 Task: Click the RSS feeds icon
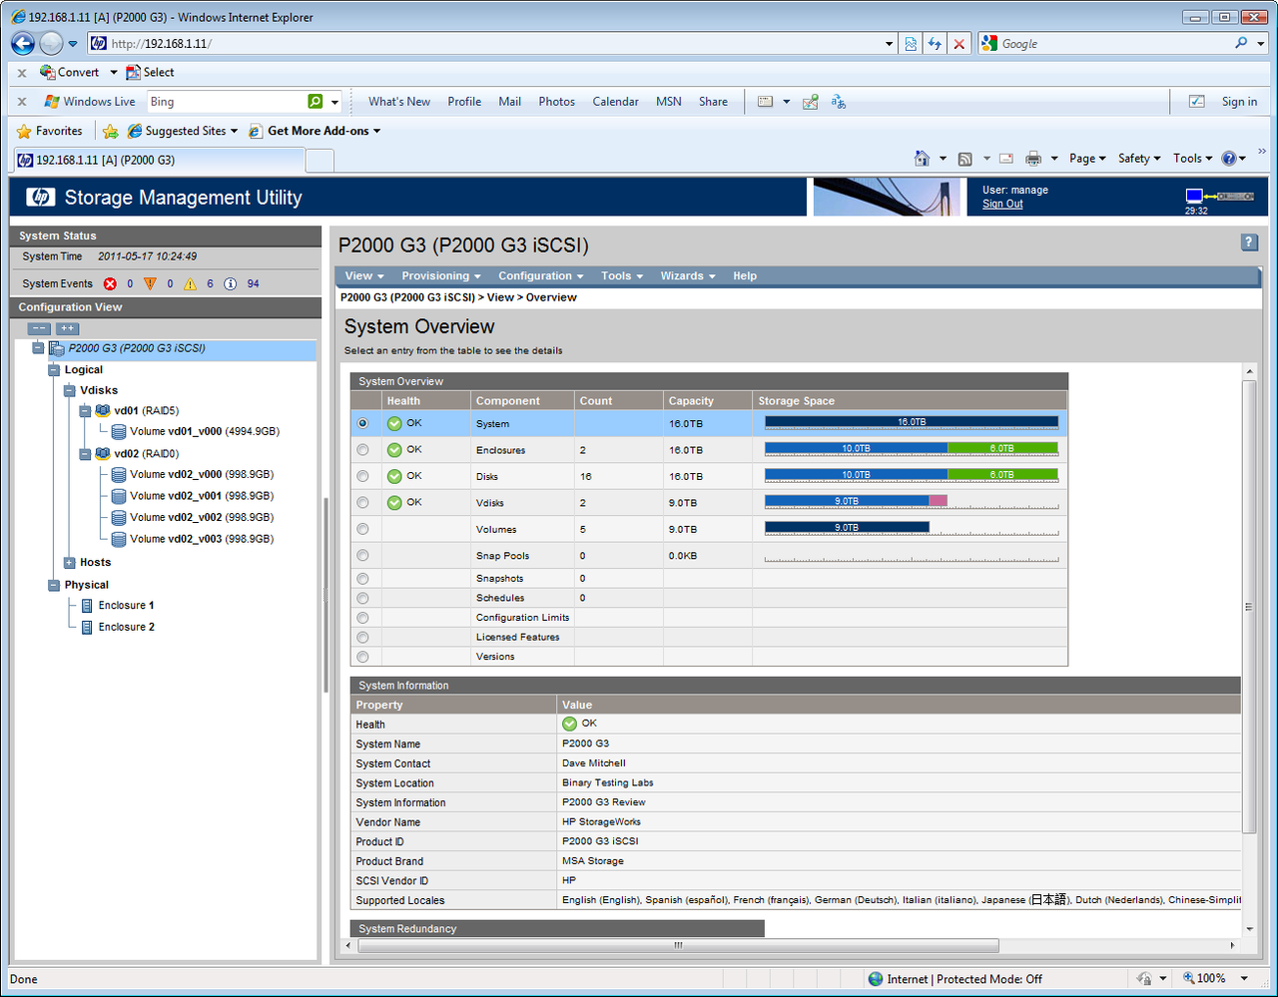click(964, 159)
